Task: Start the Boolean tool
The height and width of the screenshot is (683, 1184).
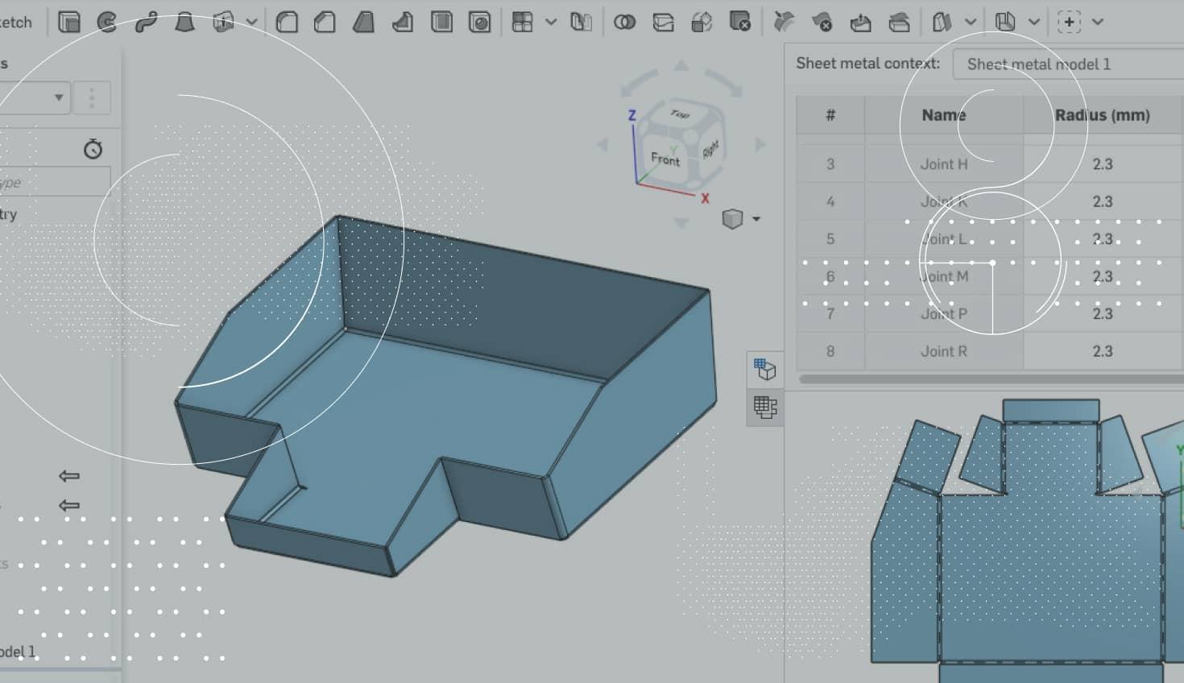Action: (x=624, y=22)
